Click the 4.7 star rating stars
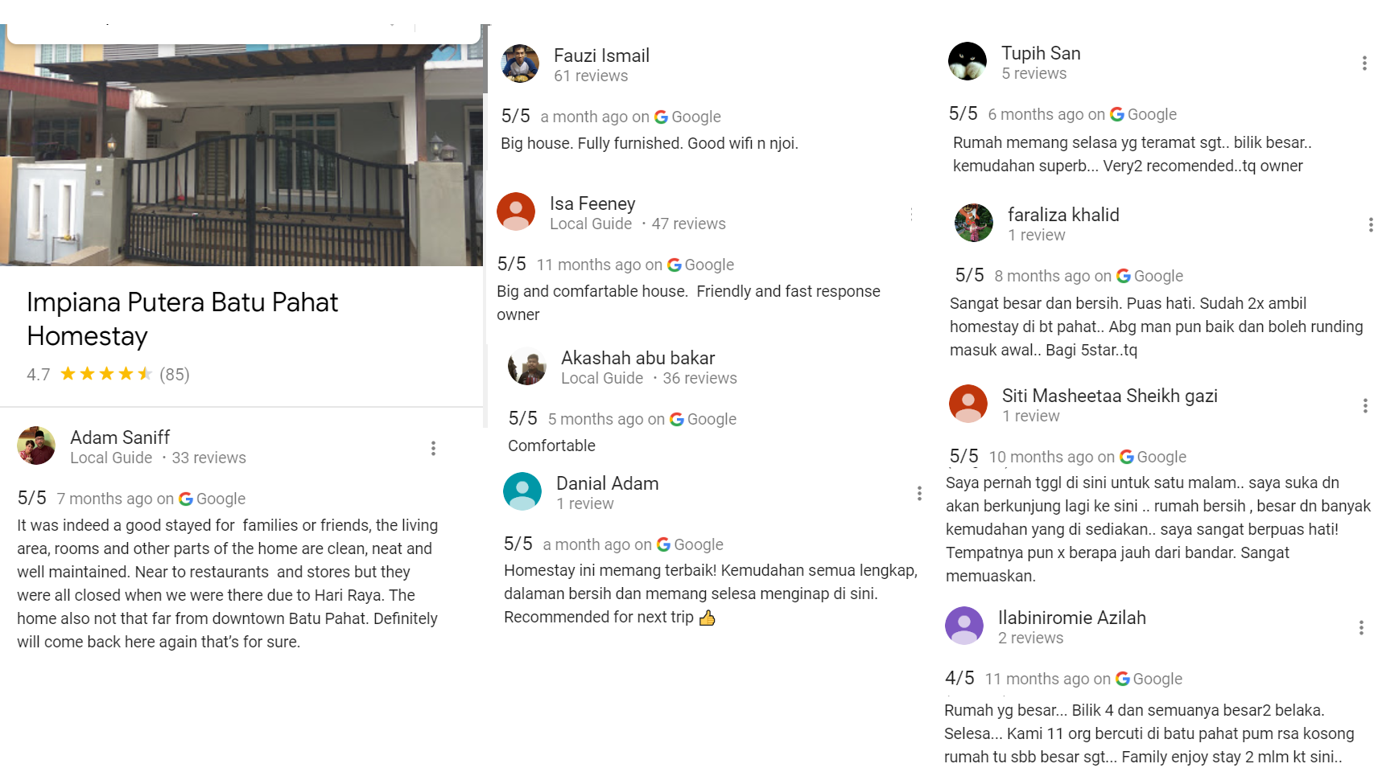 pos(105,374)
